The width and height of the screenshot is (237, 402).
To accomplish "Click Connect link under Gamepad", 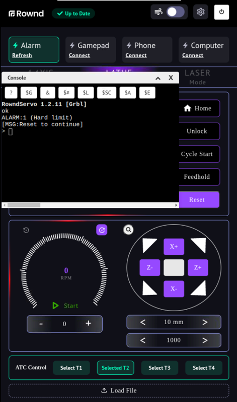I will click(80, 55).
